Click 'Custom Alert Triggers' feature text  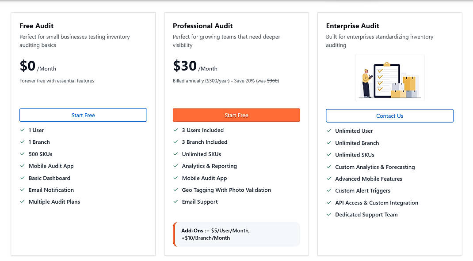tap(362, 190)
